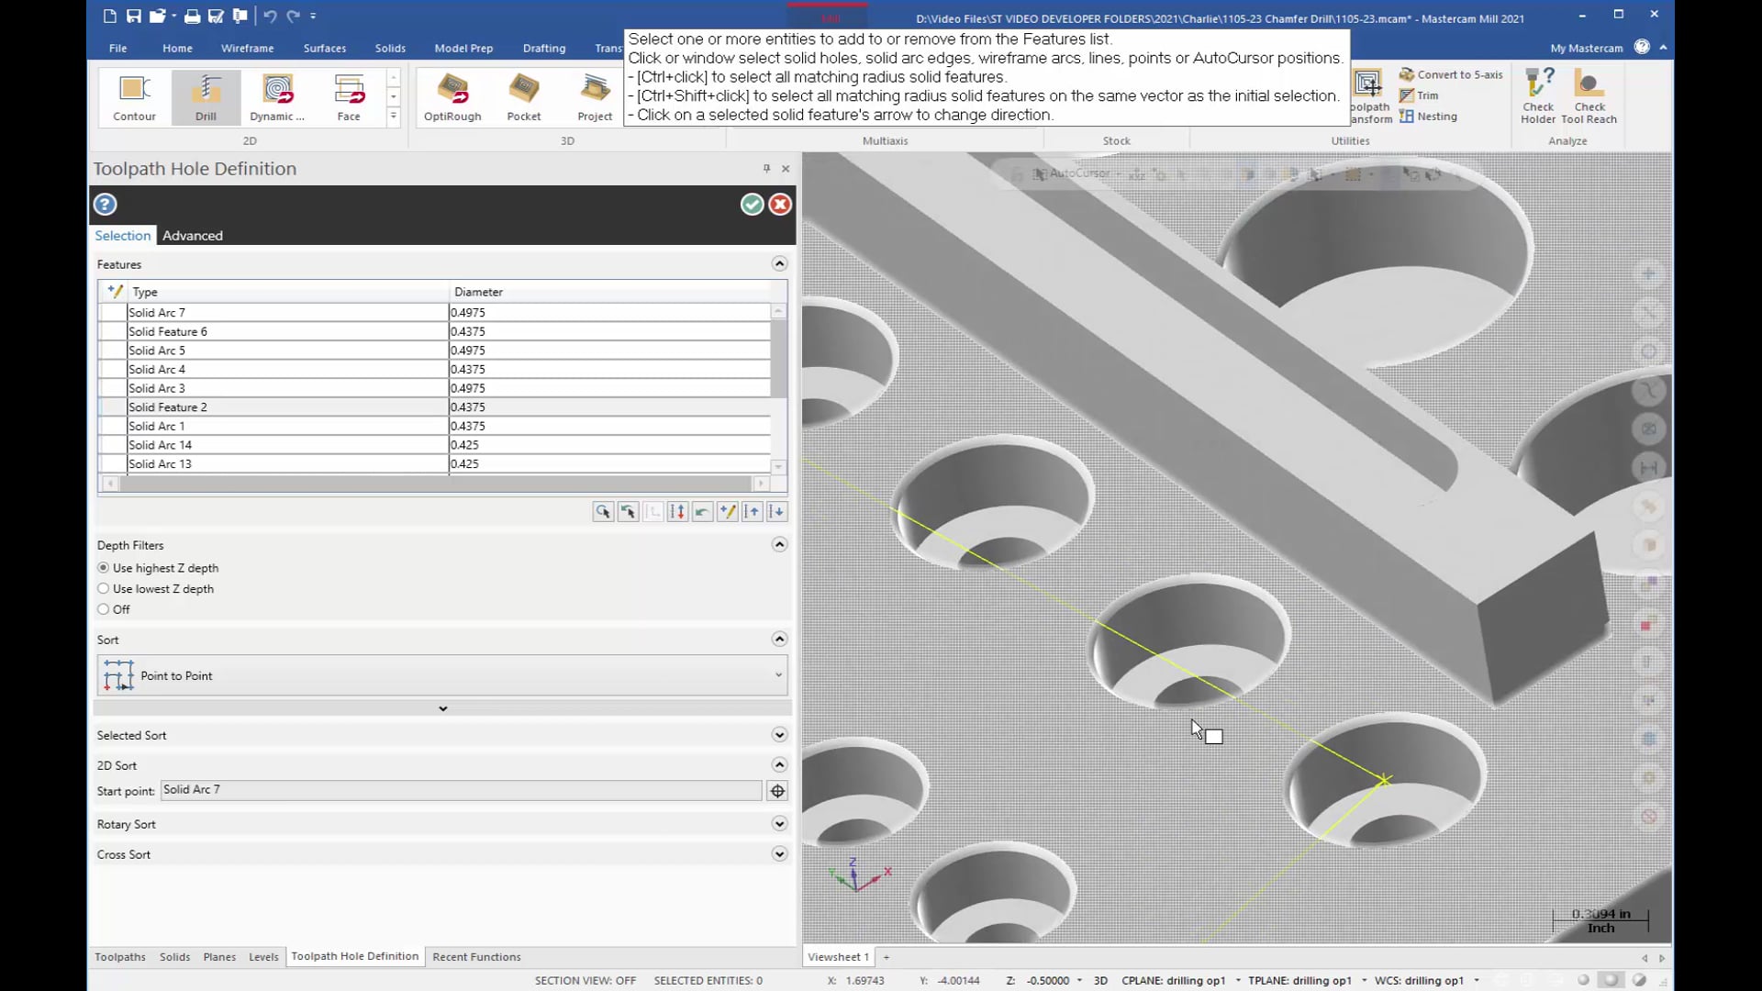The width and height of the screenshot is (1762, 991).
Task: Click the move up arrow icon
Action: click(752, 512)
